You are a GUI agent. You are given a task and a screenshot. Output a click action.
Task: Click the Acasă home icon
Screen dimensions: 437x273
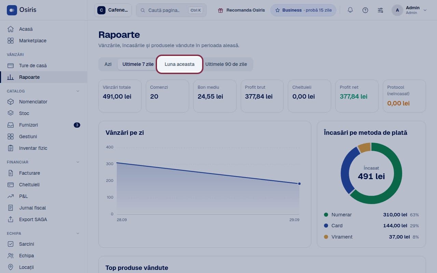[x=11, y=29]
